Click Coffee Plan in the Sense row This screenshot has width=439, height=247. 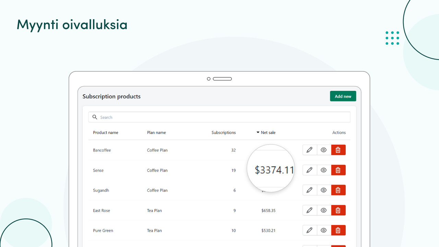[x=157, y=170]
